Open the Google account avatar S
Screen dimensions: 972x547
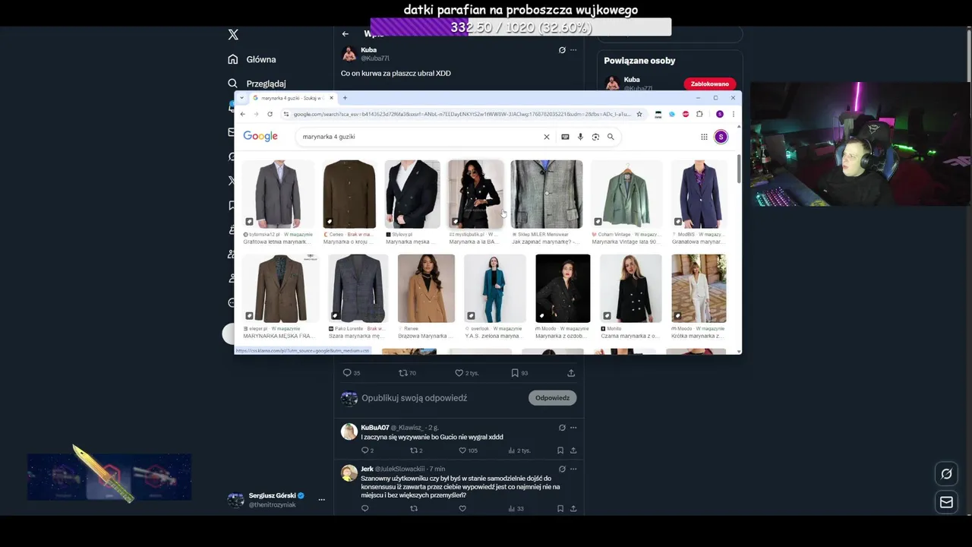coord(721,137)
